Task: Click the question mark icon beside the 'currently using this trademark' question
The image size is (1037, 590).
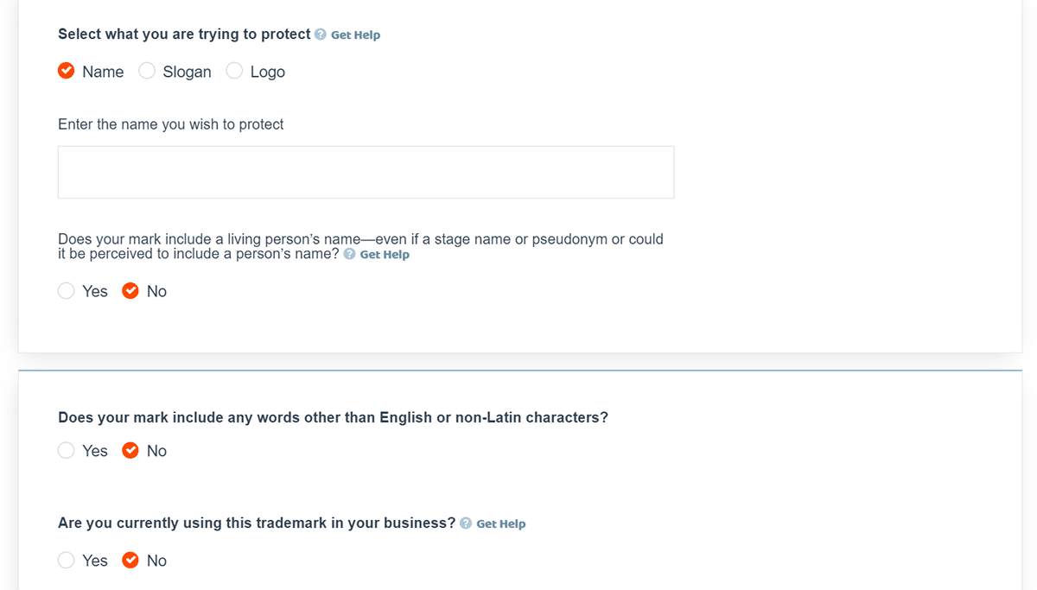Action: pyautogui.click(x=466, y=523)
